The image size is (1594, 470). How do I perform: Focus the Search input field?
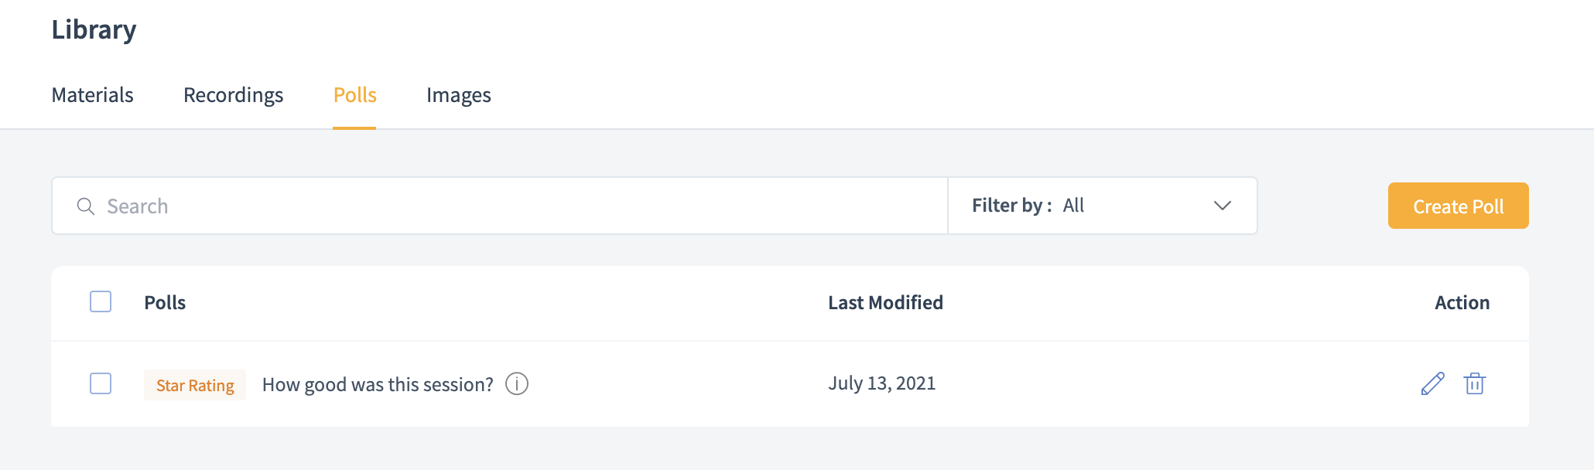pos(511,206)
